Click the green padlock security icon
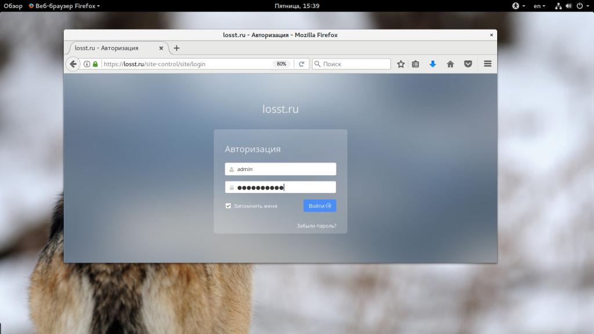The height and width of the screenshot is (334, 594). coord(95,64)
